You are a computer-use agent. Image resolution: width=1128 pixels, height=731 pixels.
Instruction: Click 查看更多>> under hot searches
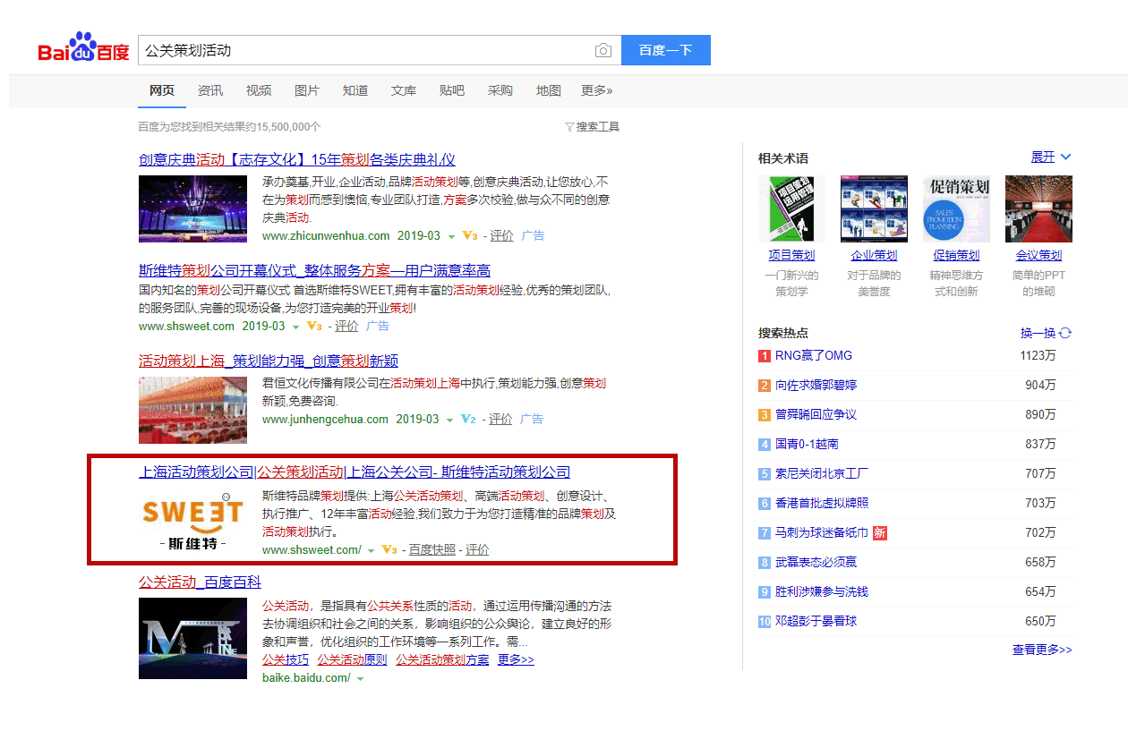pyautogui.click(x=1042, y=650)
